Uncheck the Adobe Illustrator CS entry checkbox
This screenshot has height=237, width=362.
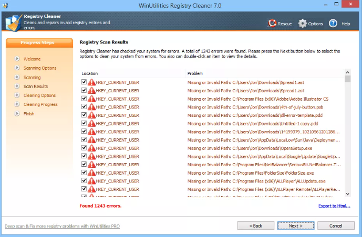pos(84,99)
